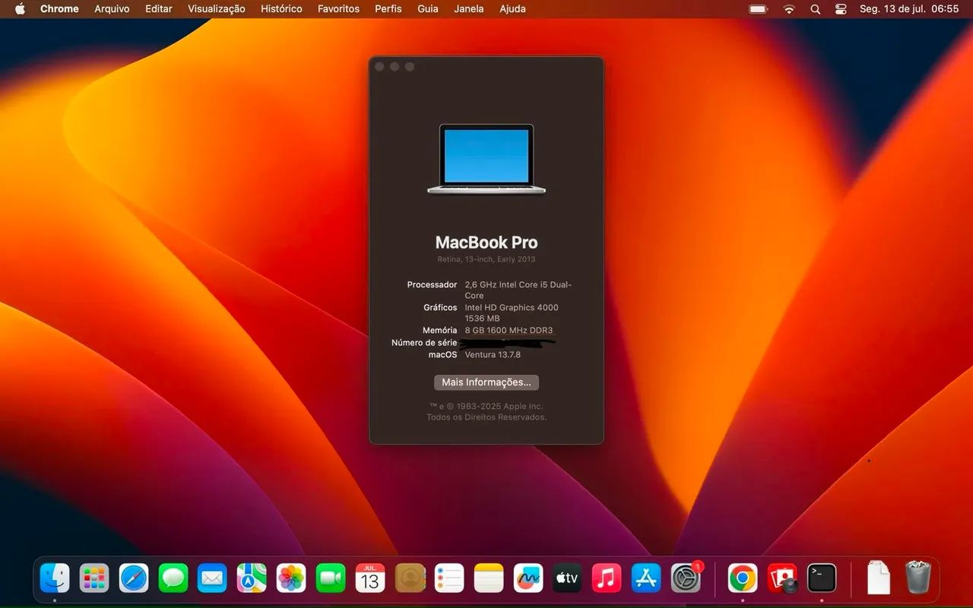Open the document file in the Dock
Screen dimensions: 973x608
tap(879, 578)
